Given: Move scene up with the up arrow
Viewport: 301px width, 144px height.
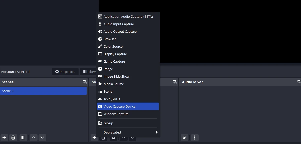Looking at the screenshot, I should coord(34,138).
